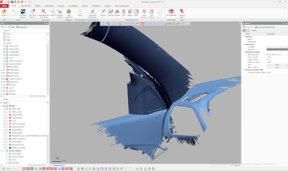Click the Material gray color swatch
The image size is (288, 171).
(x=277, y=49)
